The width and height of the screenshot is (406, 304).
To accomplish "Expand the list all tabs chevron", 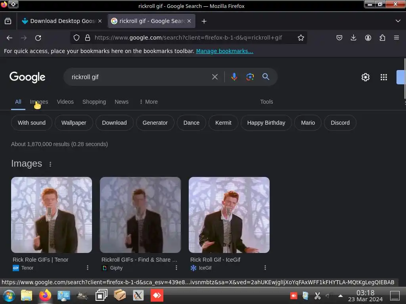I will click(398, 21).
